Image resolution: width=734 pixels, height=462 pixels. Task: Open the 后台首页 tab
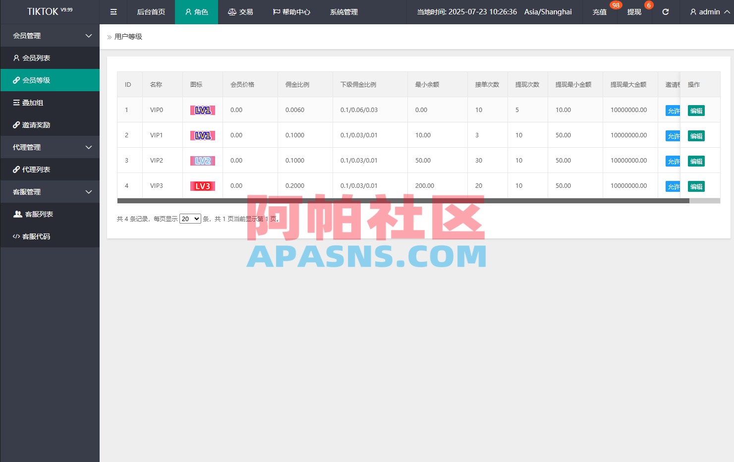point(151,12)
